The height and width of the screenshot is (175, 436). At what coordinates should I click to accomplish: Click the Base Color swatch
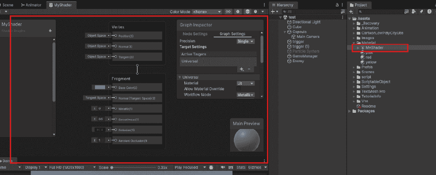100,87
